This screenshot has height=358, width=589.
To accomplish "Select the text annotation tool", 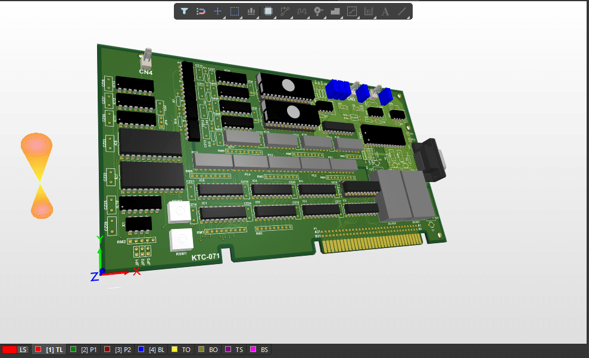I will pos(384,11).
